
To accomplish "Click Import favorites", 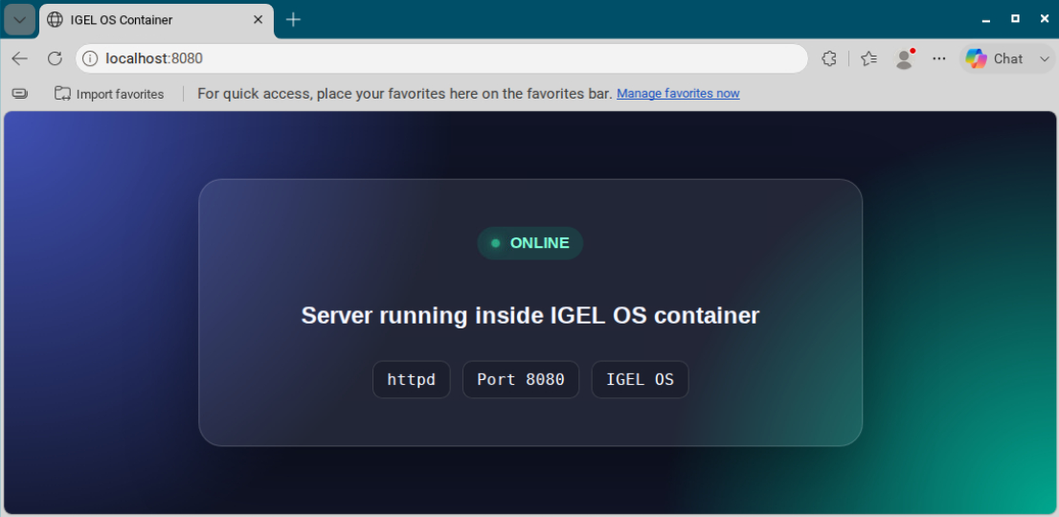I will 109,94.
